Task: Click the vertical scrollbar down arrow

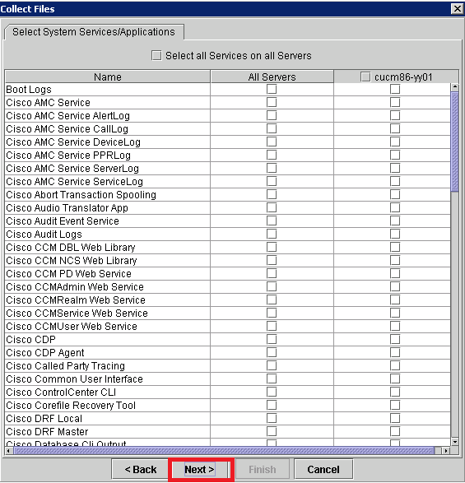Action: [x=455, y=442]
